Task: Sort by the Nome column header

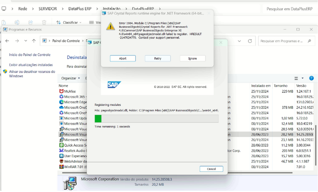Action: 63,86
